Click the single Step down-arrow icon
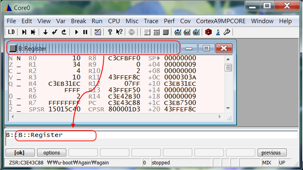 click(x=45, y=32)
